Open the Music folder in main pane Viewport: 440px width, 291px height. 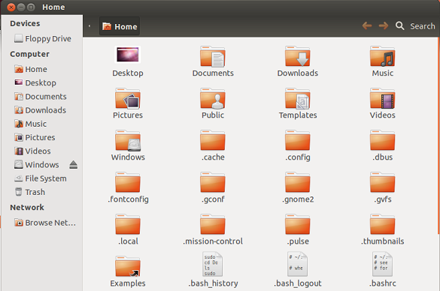(383, 56)
